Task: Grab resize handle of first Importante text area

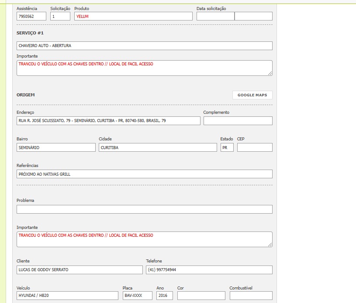Action: [x=270, y=73]
